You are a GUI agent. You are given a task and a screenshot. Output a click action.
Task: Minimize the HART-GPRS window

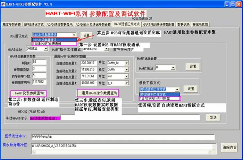pyautogui.click(x=227, y=4)
